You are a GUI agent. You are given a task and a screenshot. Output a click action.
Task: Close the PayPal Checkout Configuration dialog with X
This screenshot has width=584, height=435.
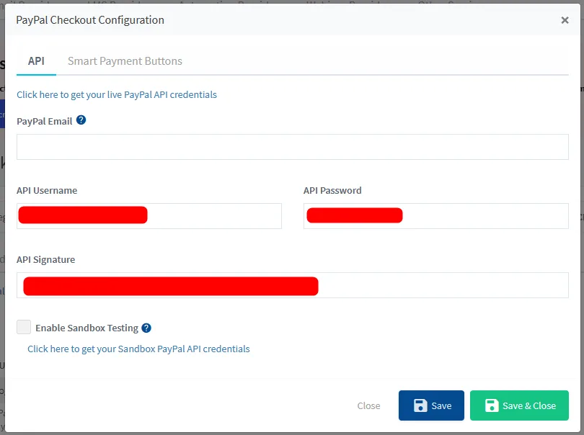[x=565, y=20]
